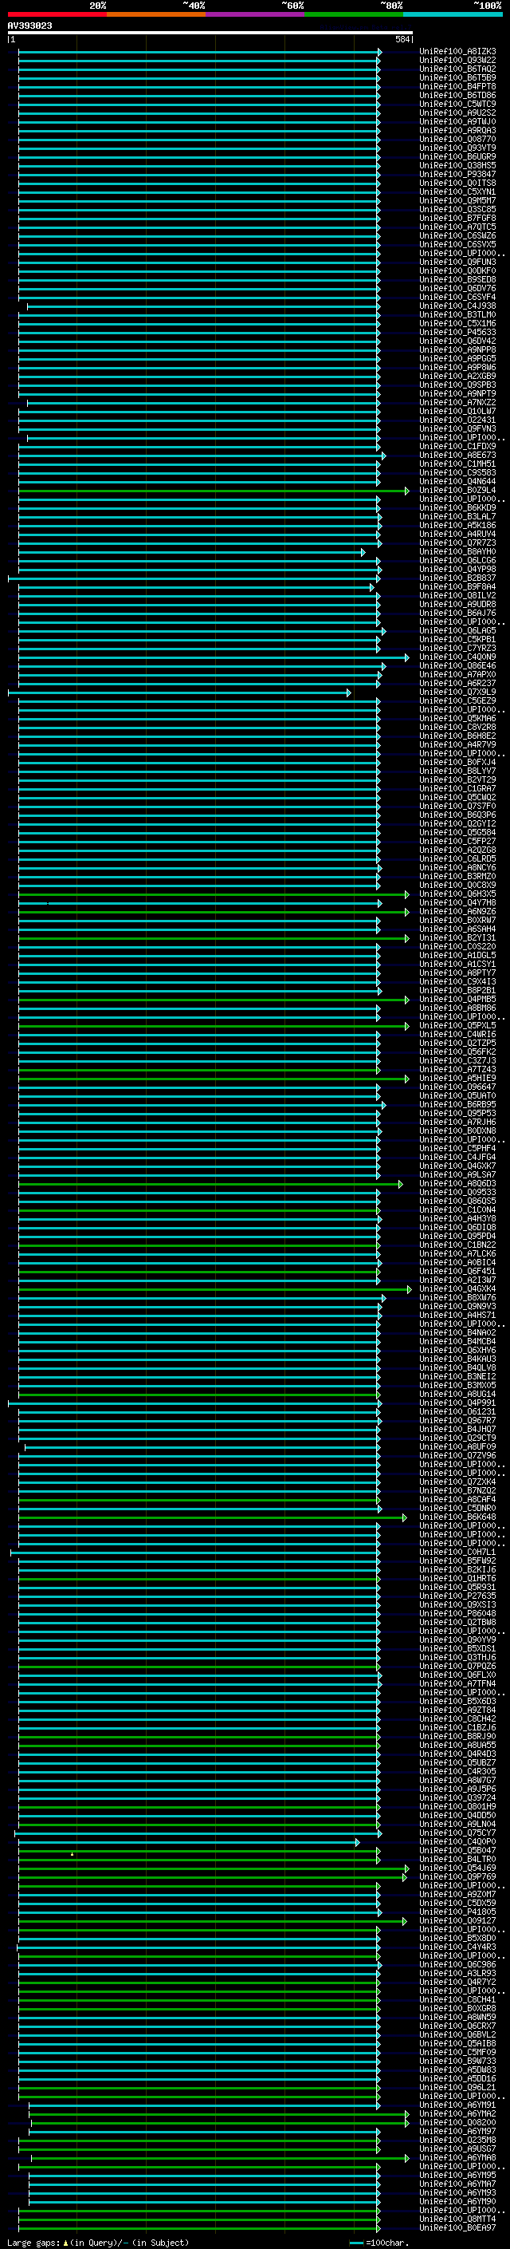Click the purple ~60% identity legend segment
The width and height of the screenshot is (510, 2249).
(x=256, y=14)
